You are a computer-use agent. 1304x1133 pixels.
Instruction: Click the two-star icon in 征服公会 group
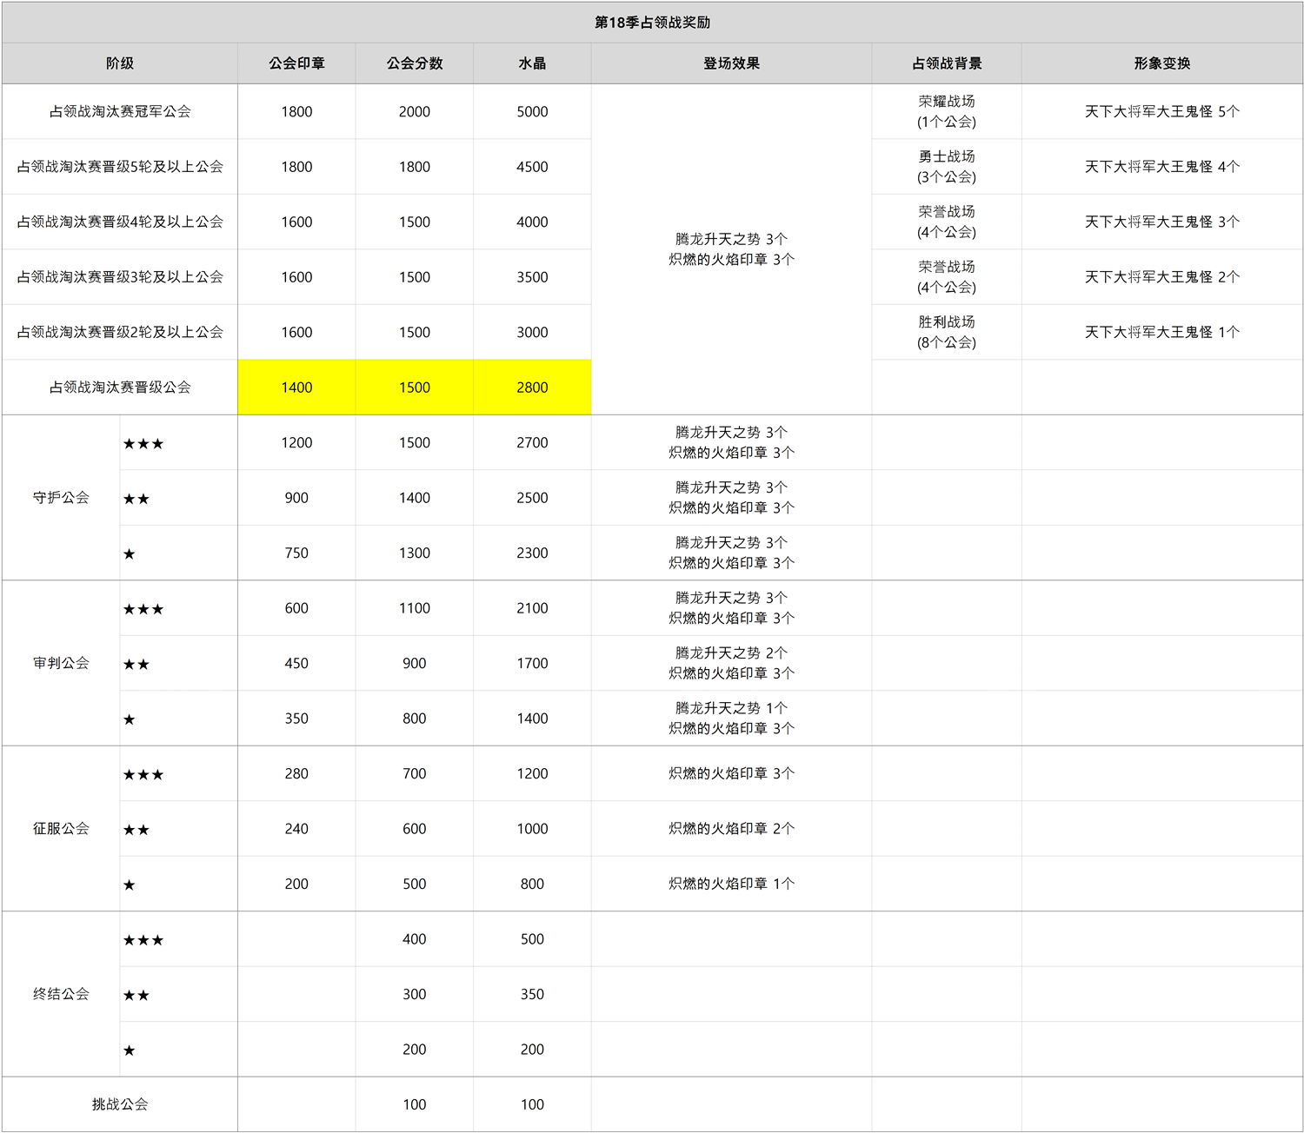point(136,830)
